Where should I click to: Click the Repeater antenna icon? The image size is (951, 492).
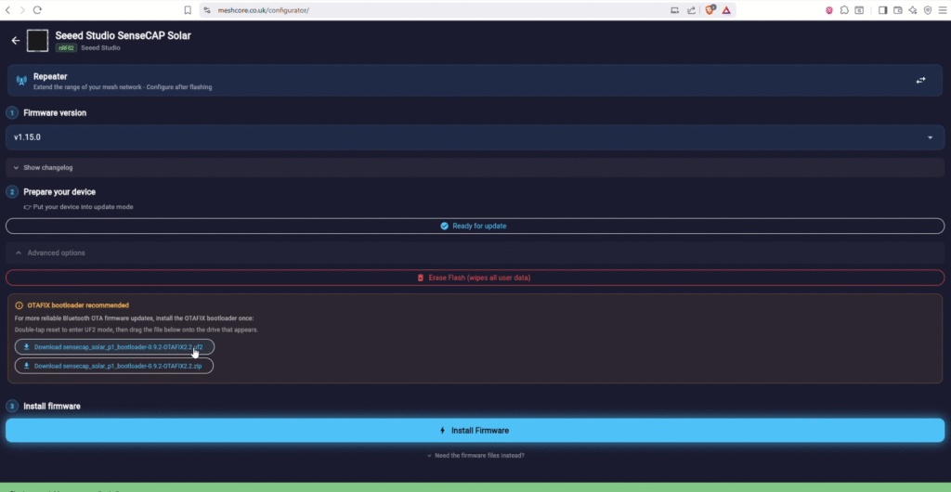pyautogui.click(x=22, y=81)
